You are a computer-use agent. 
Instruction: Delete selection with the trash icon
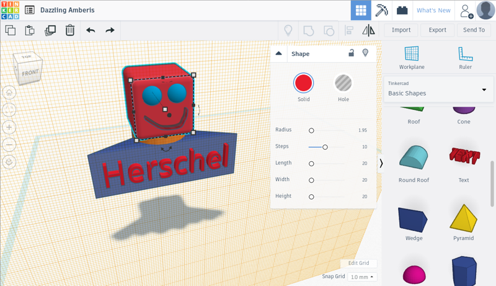tap(70, 30)
